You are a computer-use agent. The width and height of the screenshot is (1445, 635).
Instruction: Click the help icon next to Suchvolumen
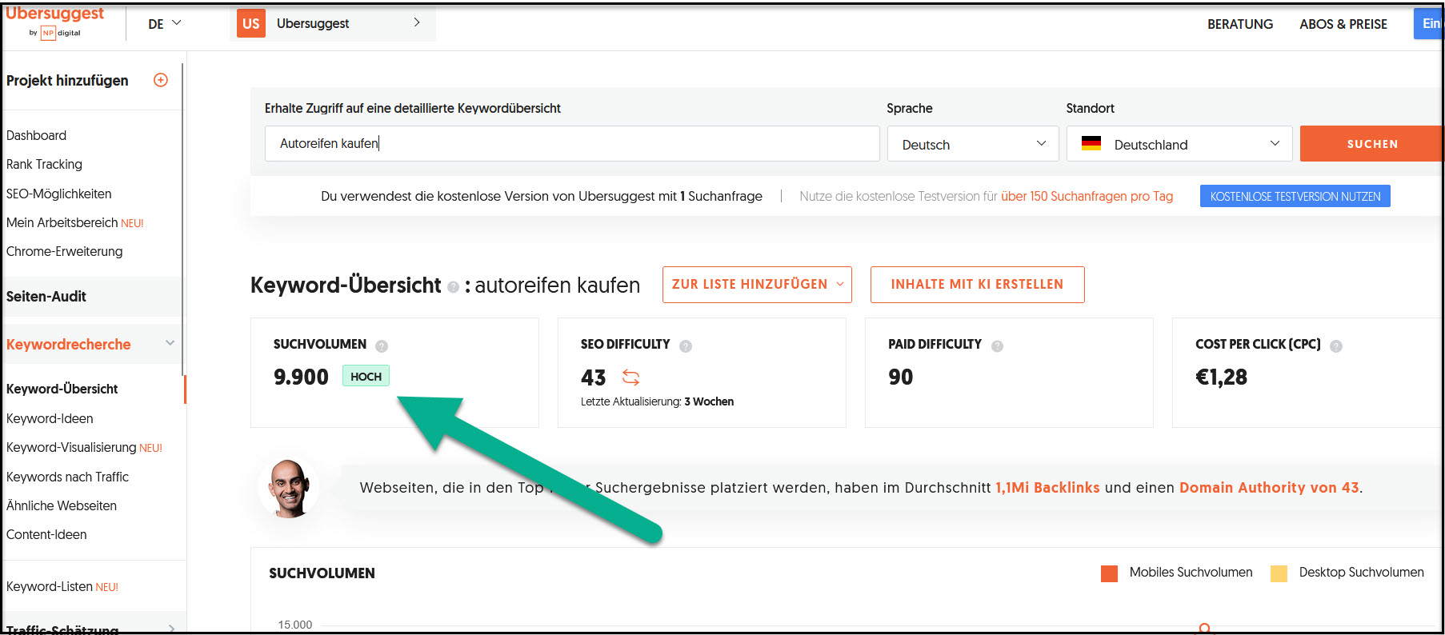382,345
